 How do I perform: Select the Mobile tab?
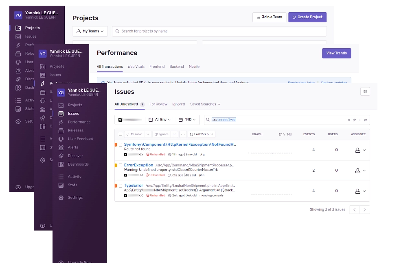coord(194,67)
